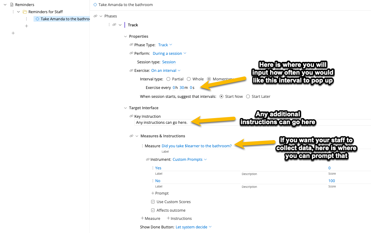
Task: Edit the hours value in Exercise every
Action: (174, 88)
